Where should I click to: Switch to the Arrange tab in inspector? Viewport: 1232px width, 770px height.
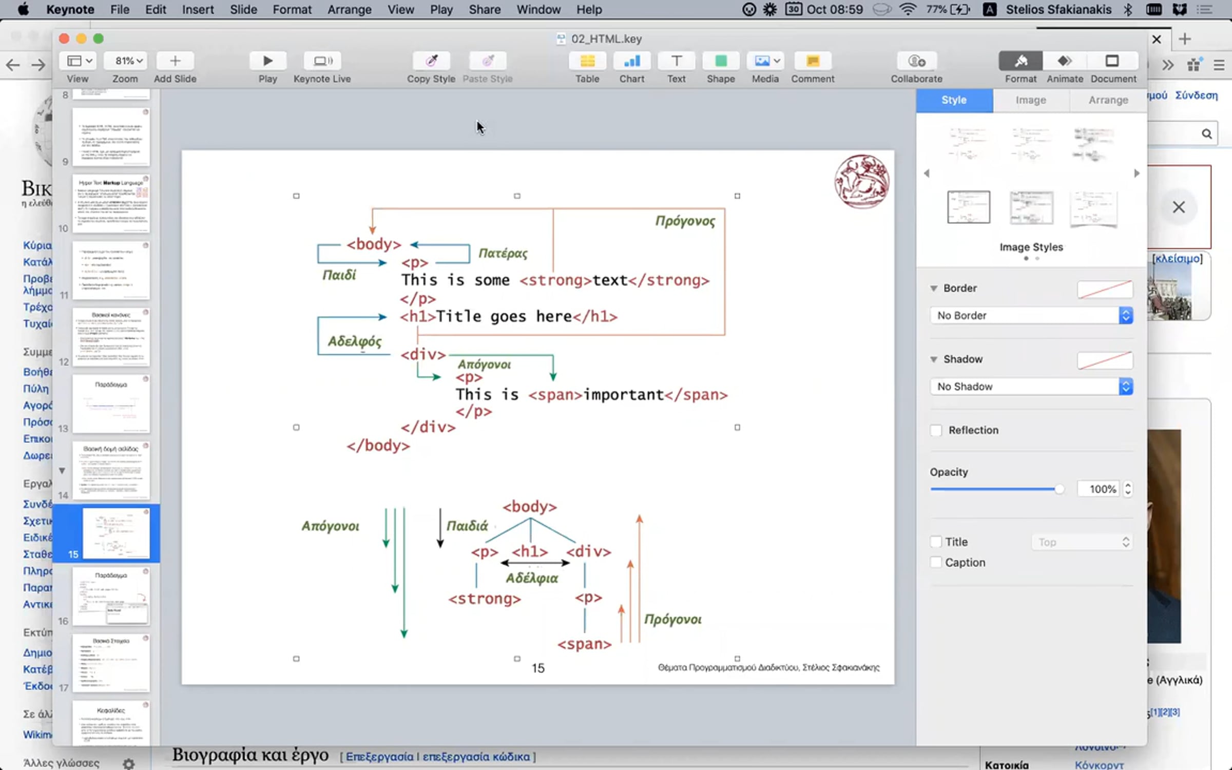click(x=1108, y=100)
